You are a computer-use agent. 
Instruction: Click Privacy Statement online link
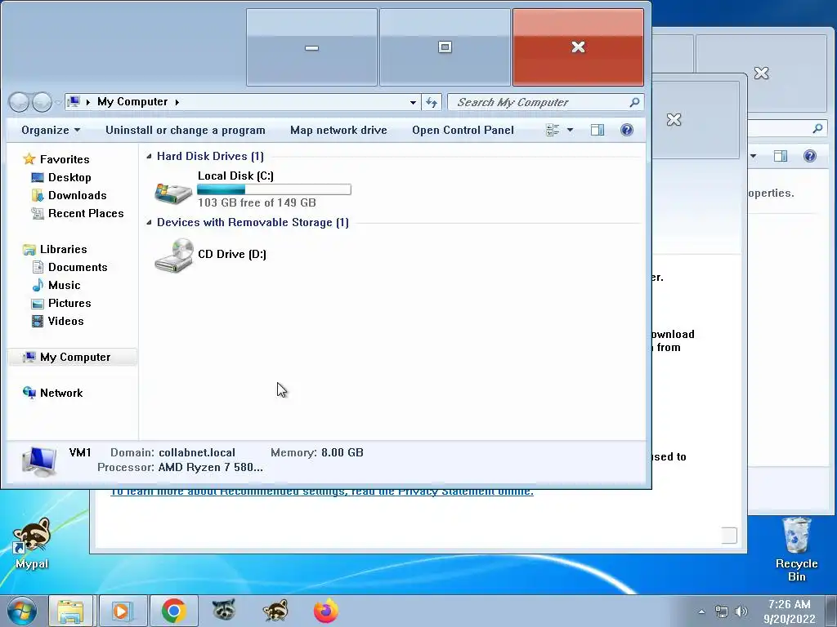pyautogui.click(x=321, y=491)
